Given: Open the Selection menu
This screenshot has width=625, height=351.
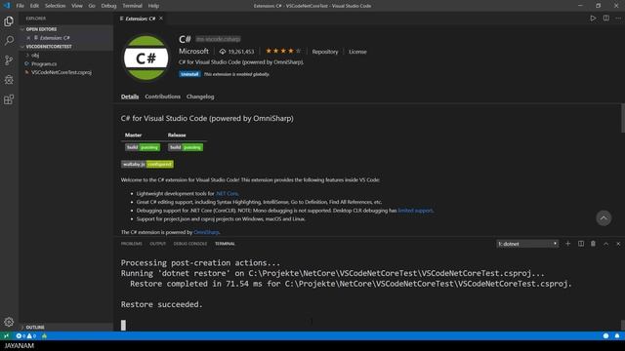Looking at the screenshot, I should pyautogui.click(x=55, y=6).
